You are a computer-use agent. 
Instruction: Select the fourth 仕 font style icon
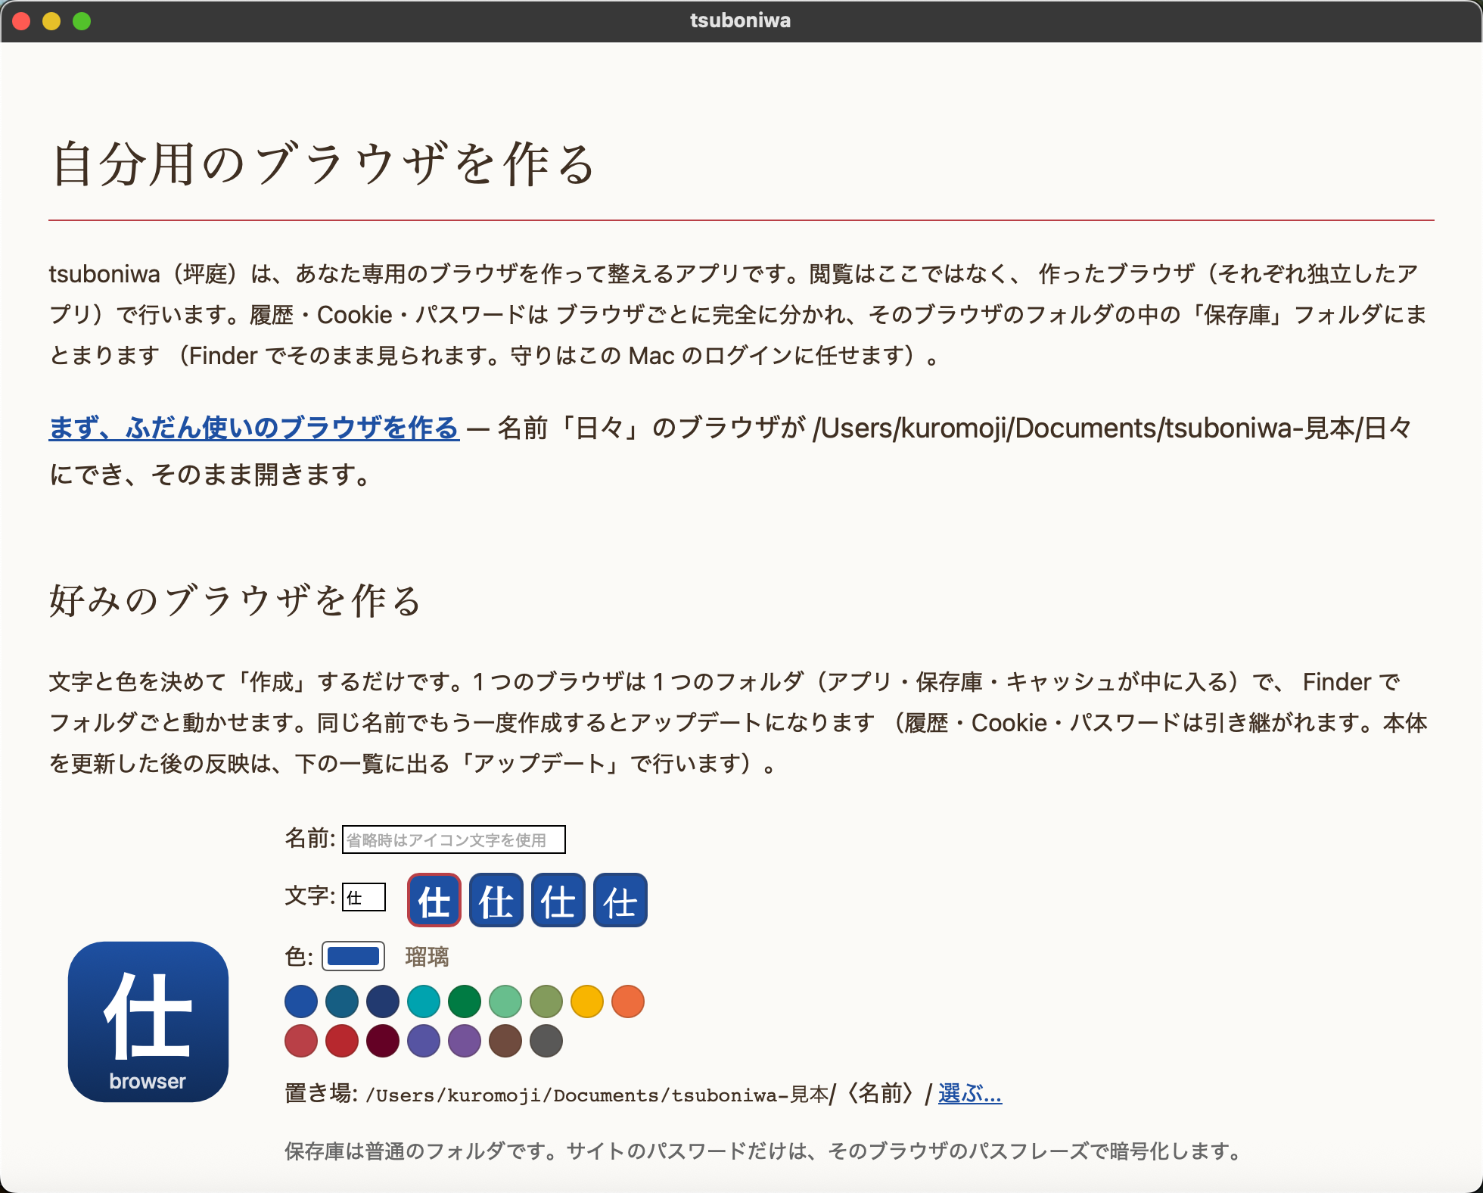point(620,900)
